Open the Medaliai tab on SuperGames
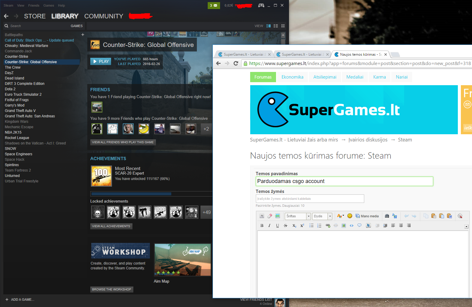Image resolution: width=472 pixels, height=307 pixels. pos(355,77)
